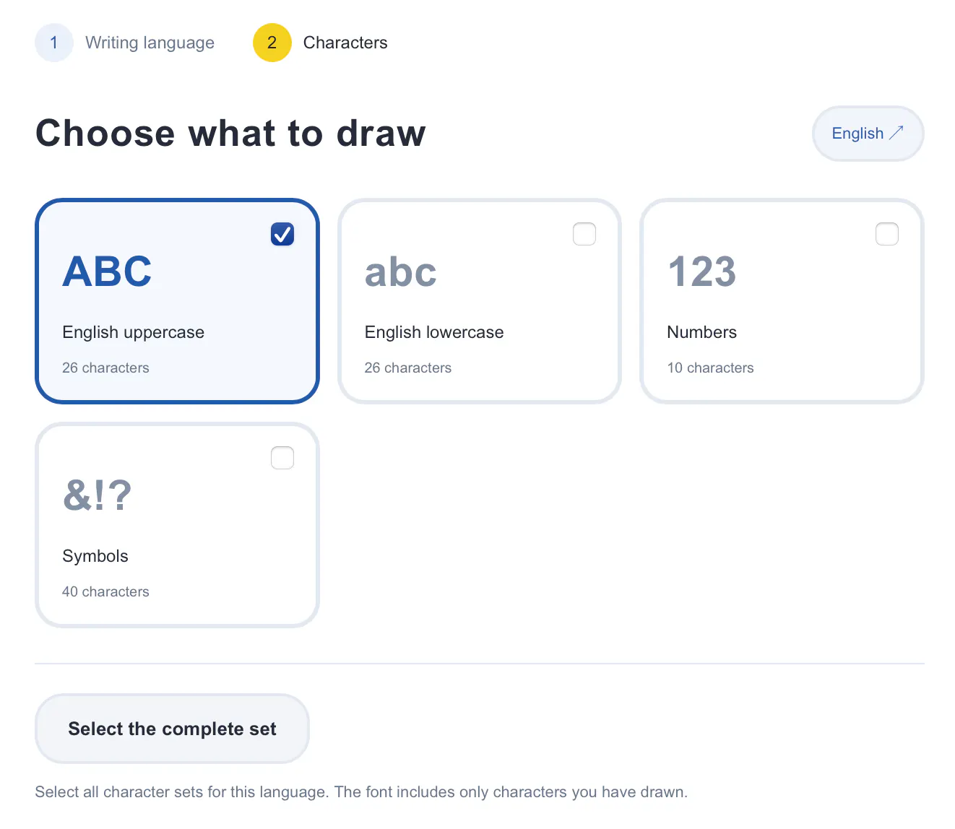Click the English uppercase card title
955x829 pixels.
pyautogui.click(x=133, y=332)
